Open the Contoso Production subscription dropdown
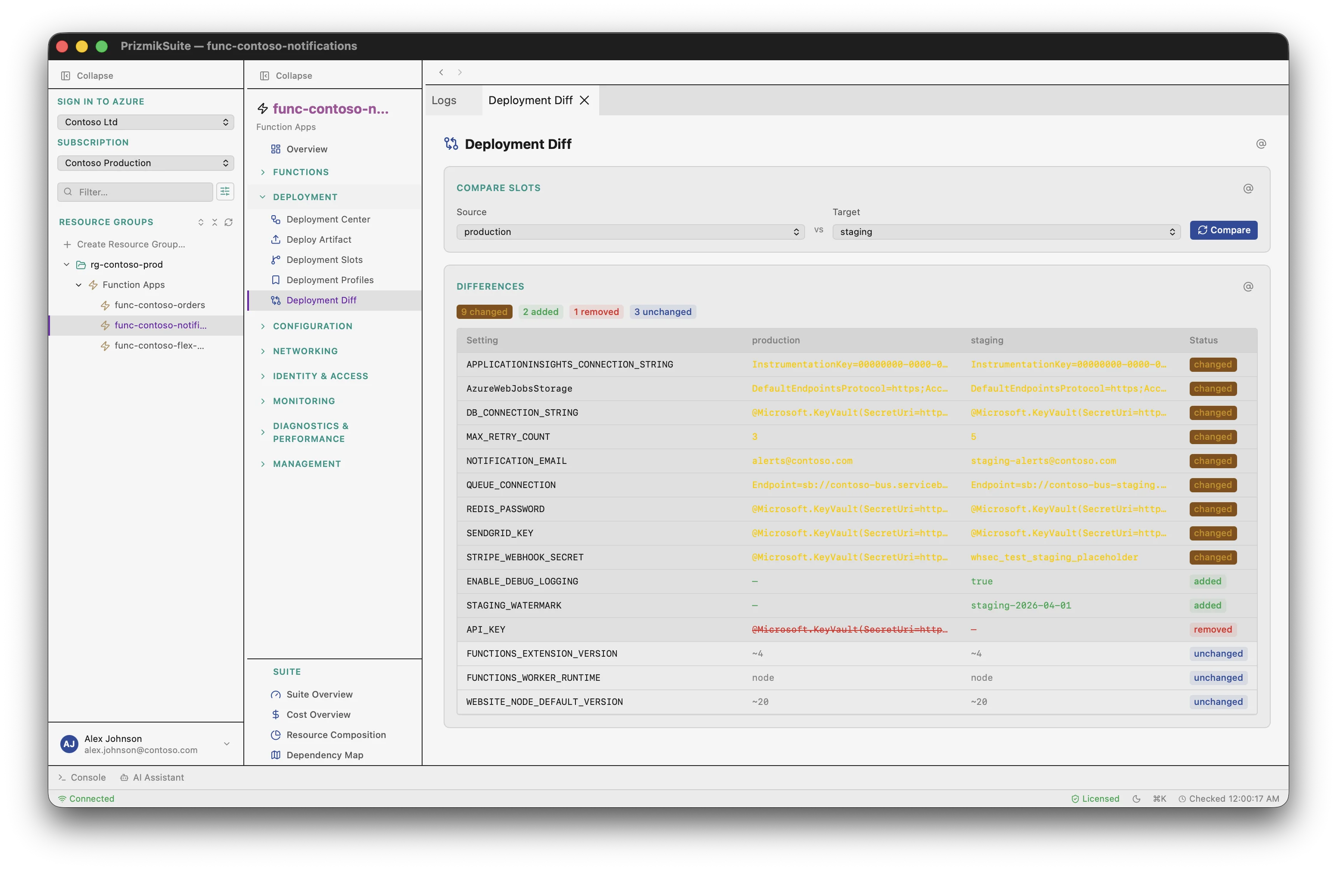 pyautogui.click(x=146, y=164)
